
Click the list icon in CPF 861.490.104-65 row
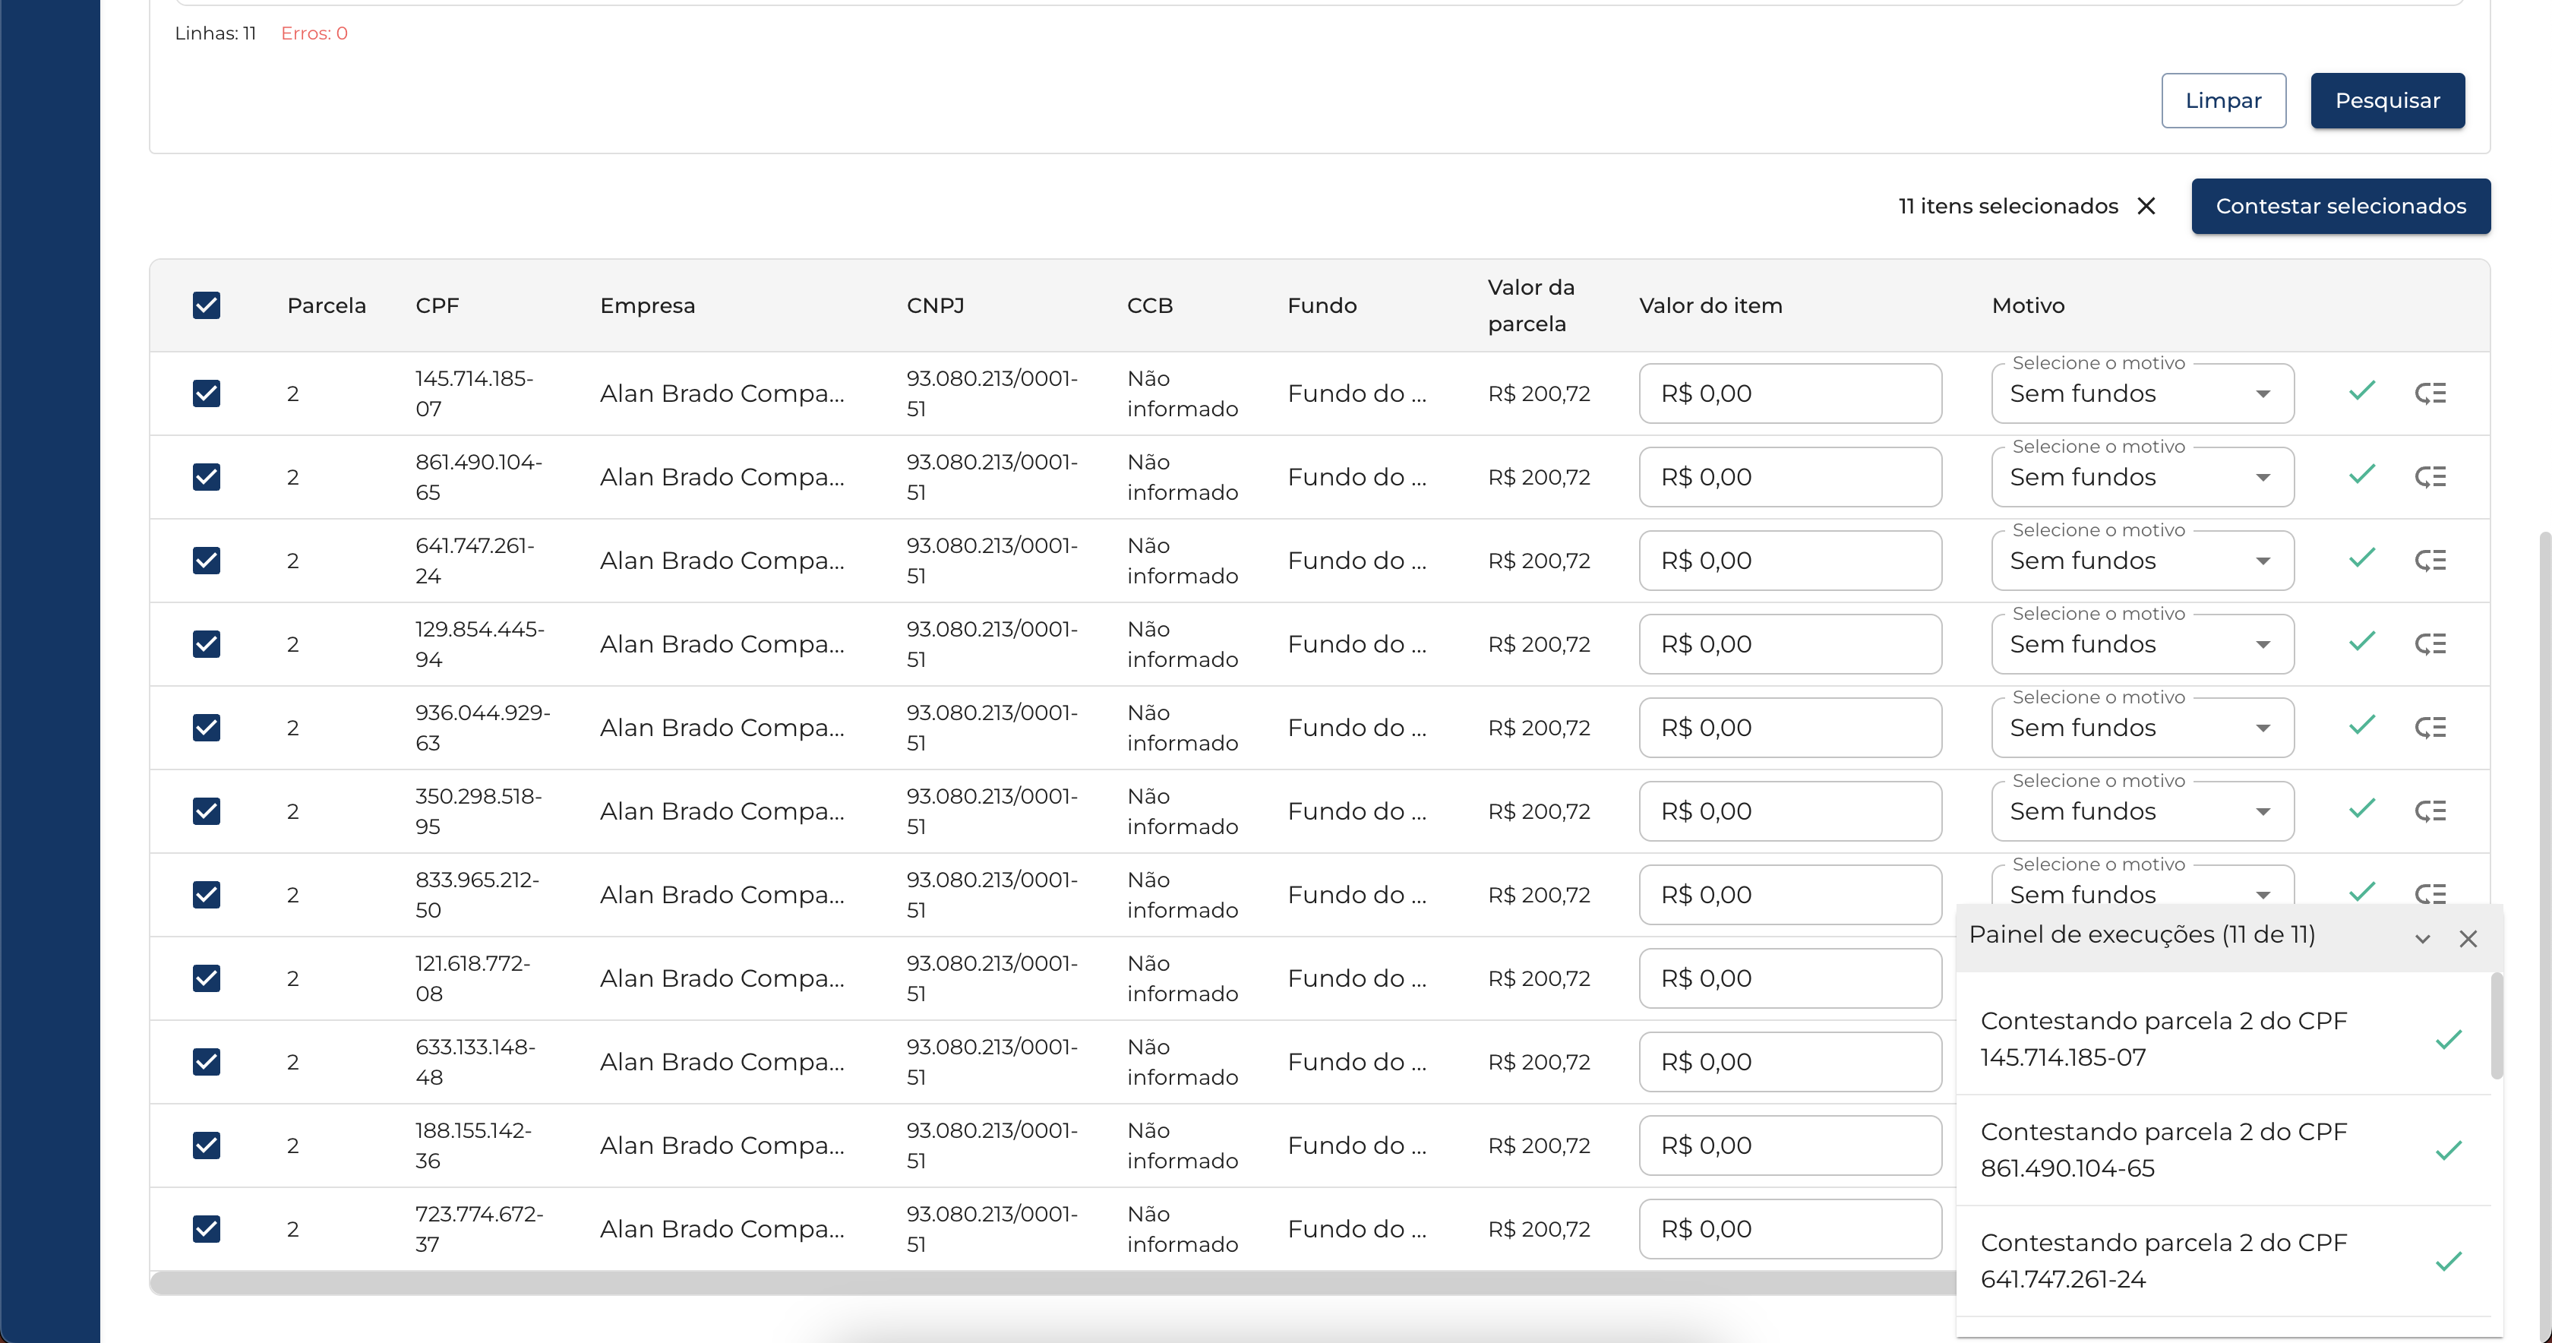[x=2430, y=477]
